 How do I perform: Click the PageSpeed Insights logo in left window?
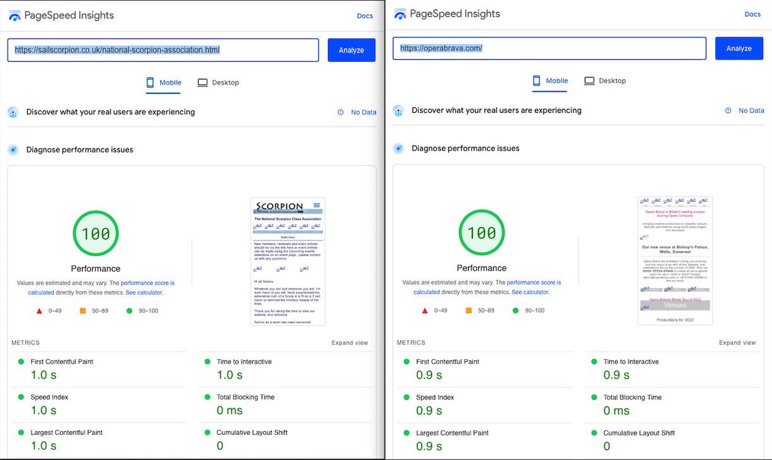point(14,15)
